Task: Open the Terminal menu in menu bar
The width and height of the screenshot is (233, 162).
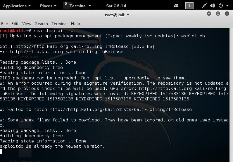Action: click(x=59, y=24)
